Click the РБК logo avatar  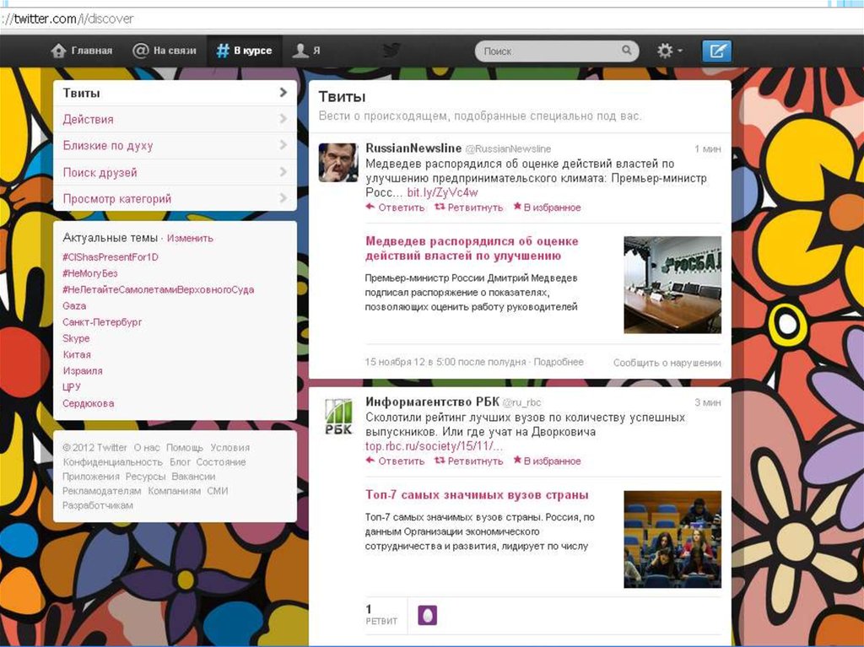tap(338, 417)
